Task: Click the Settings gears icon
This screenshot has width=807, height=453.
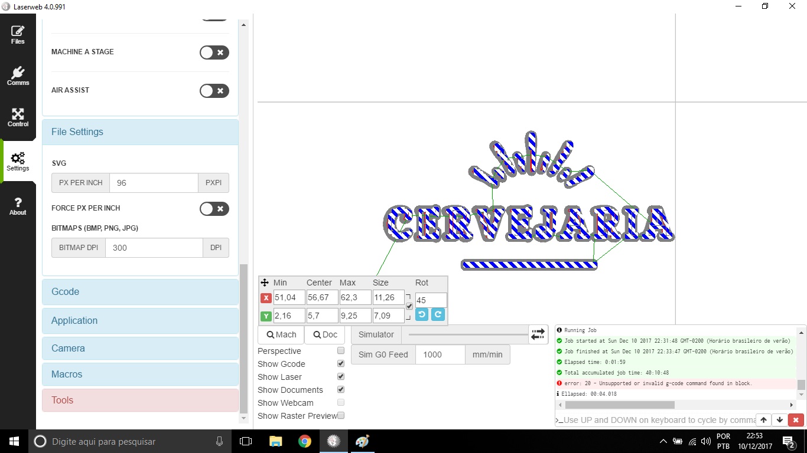Action: 18,158
